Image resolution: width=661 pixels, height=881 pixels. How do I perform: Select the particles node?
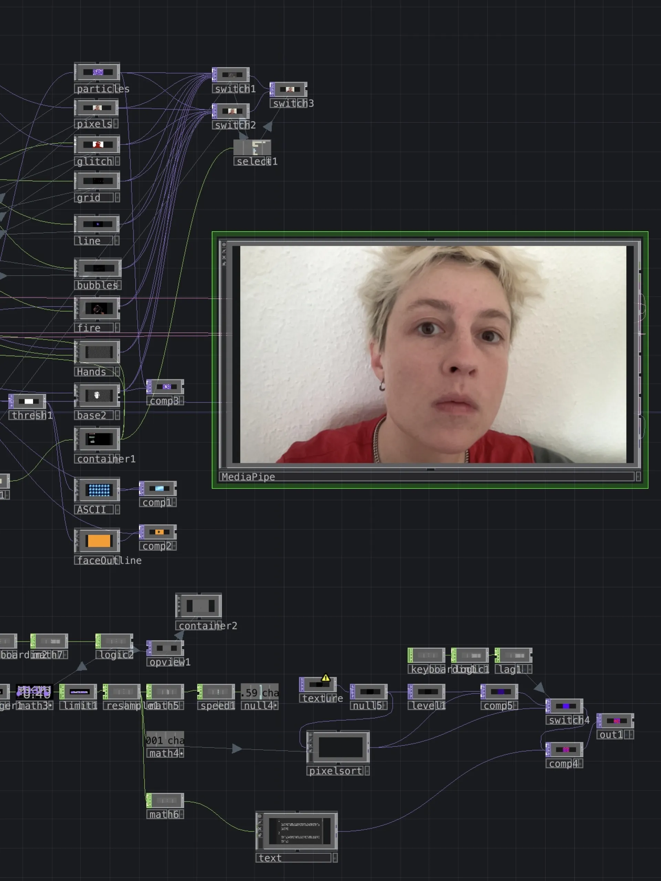pyautogui.click(x=97, y=73)
